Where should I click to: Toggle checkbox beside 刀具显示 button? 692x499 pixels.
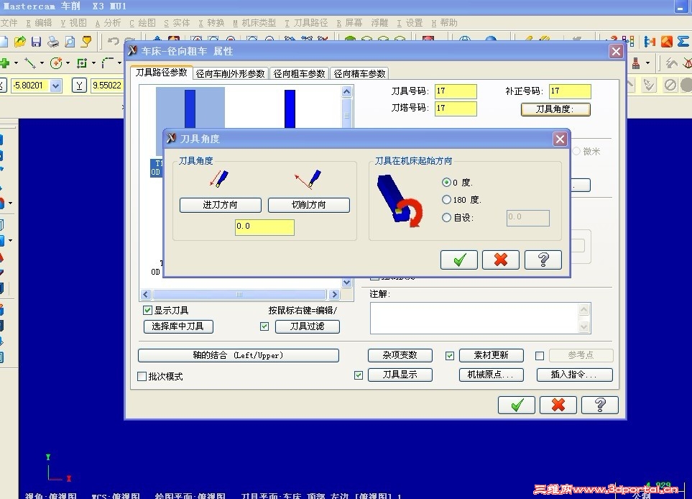(x=359, y=375)
